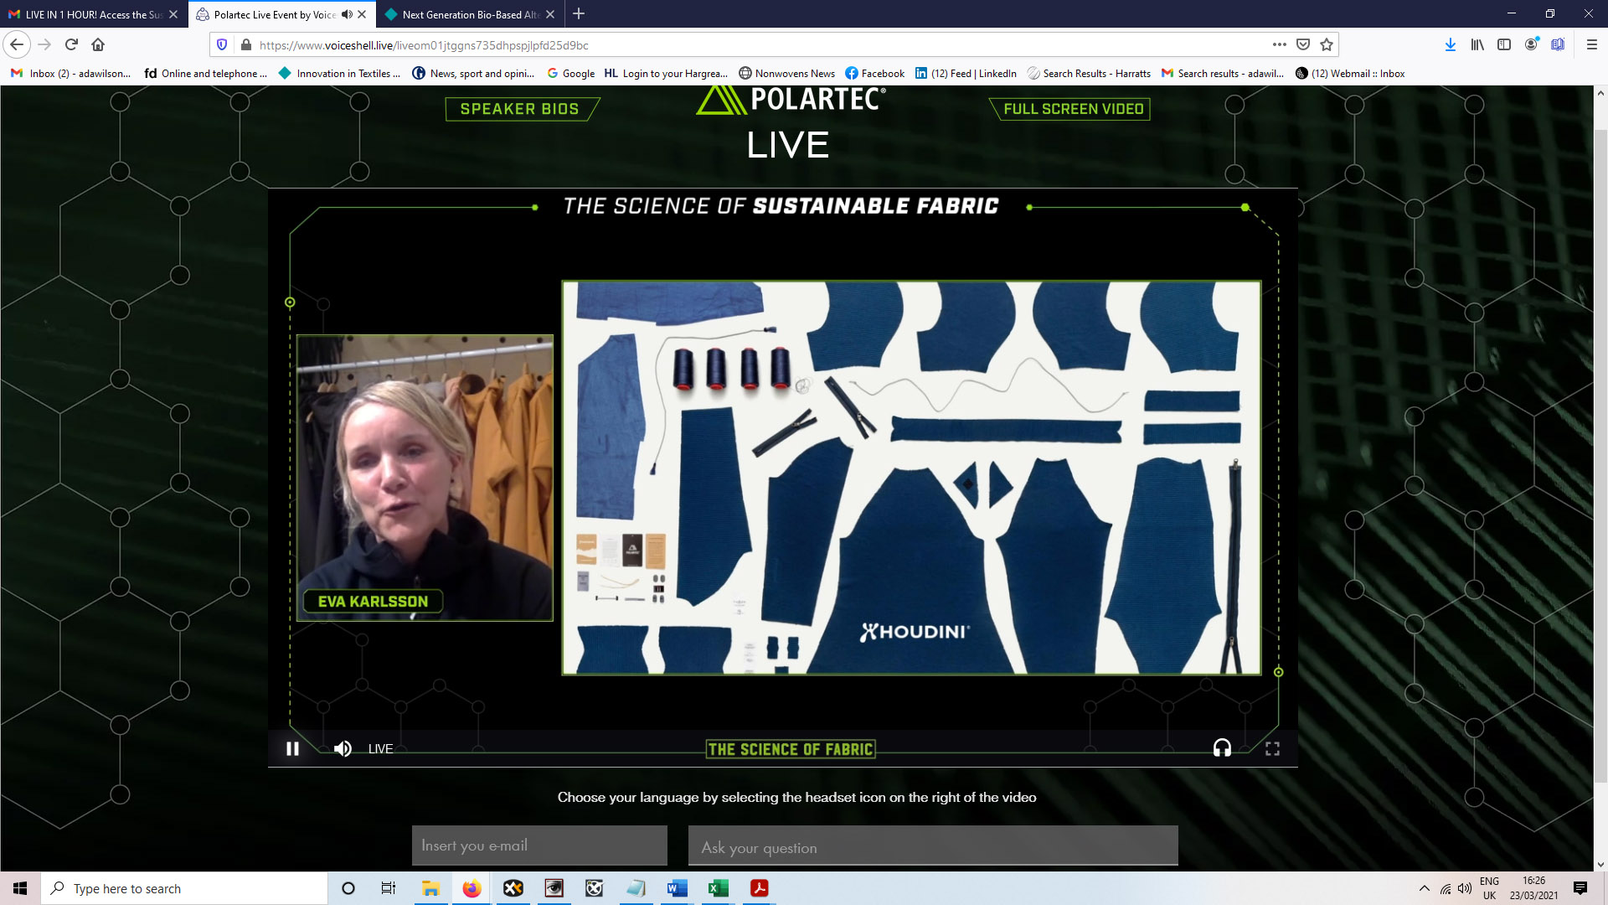The height and width of the screenshot is (905, 1608).
Task: Open the LinkedIn Feed bookmark
Action: 966,74
